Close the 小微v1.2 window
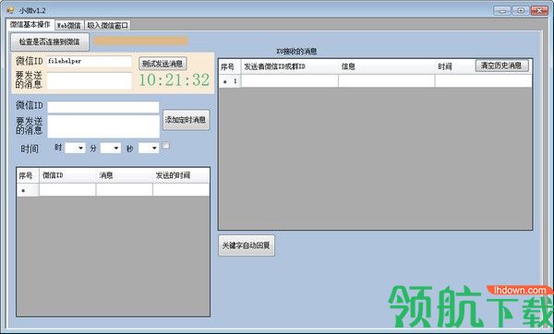The width and height of the screenshot is (554, 334). pos(539,10)
